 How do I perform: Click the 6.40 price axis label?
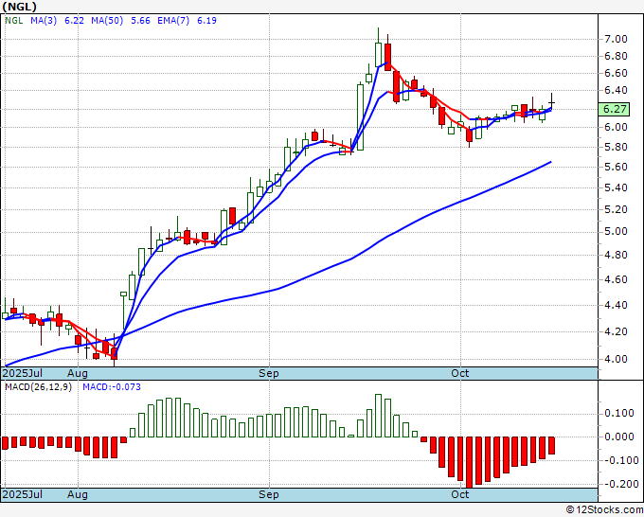coord(616,90)
